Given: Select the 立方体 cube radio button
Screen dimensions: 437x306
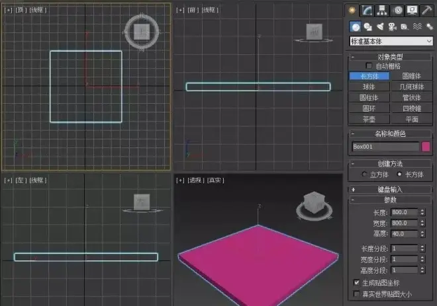Looking at the screenshot, I should tap(364, 174).
